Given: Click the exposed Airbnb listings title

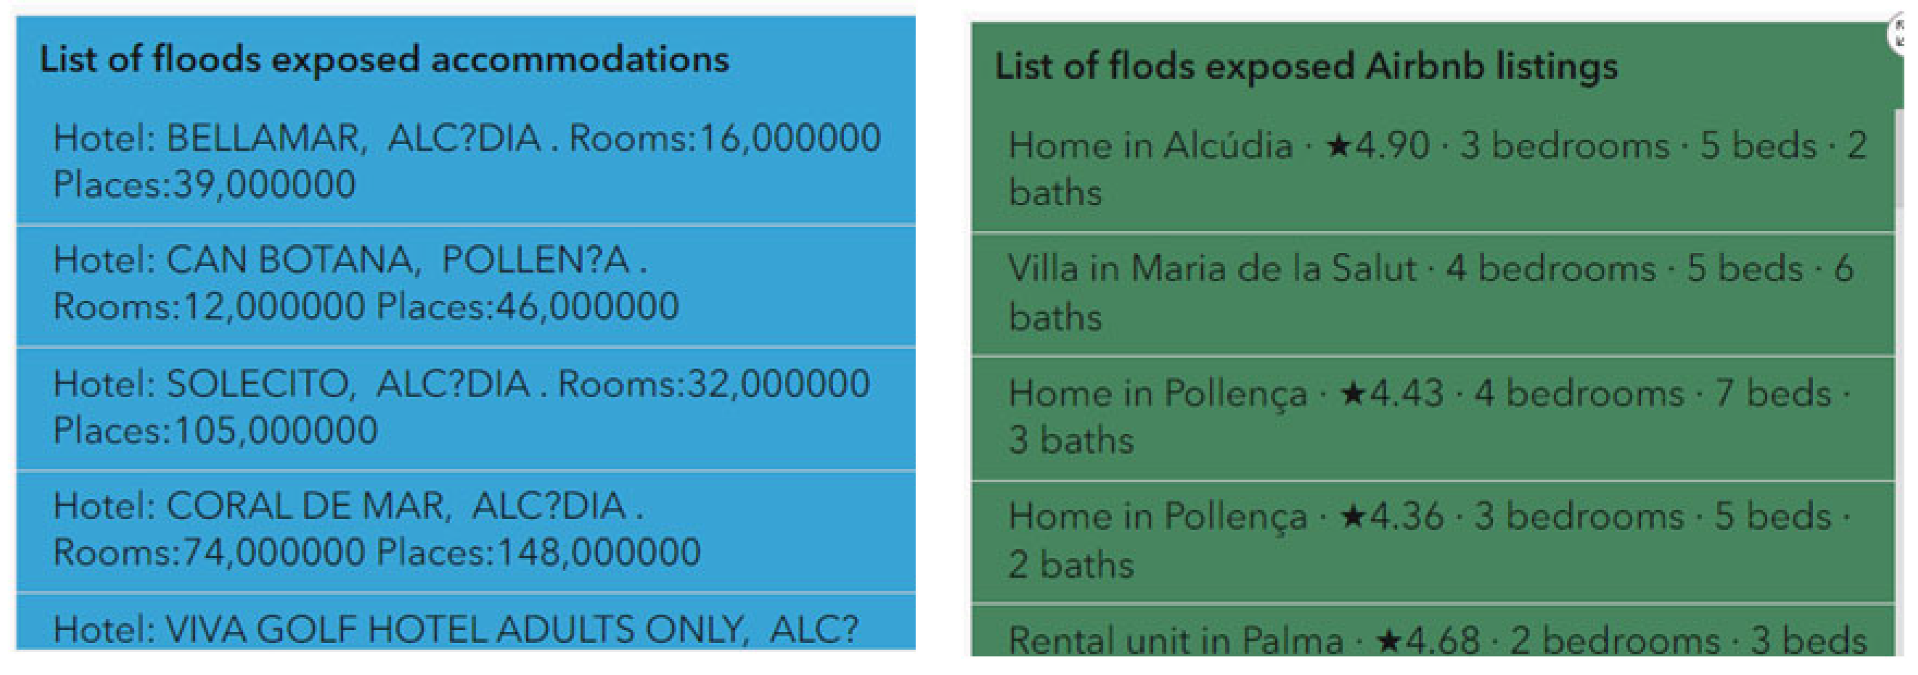Looking at the screenshot, I should coord(1306,66).
